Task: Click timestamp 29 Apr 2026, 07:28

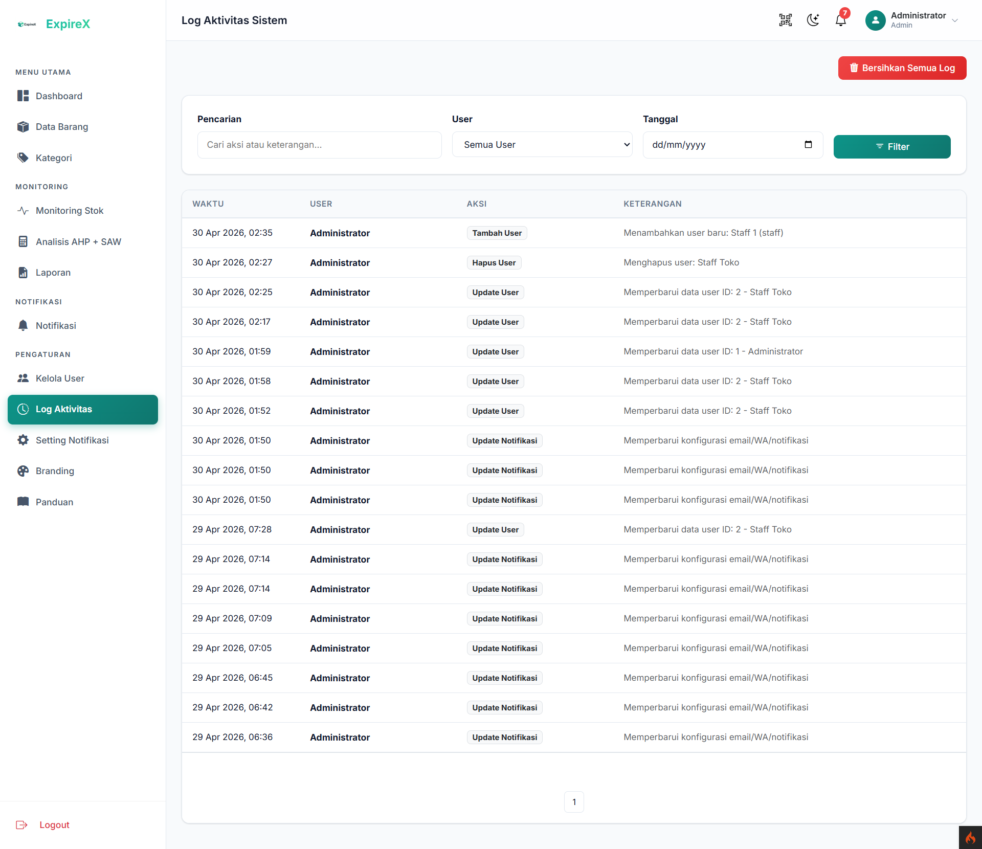Action: pyautogui.click(x=232, y=529)
